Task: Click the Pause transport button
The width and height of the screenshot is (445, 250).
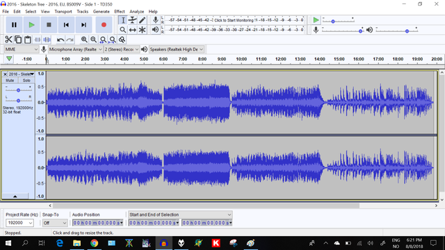Action: [x=14, y=25]
